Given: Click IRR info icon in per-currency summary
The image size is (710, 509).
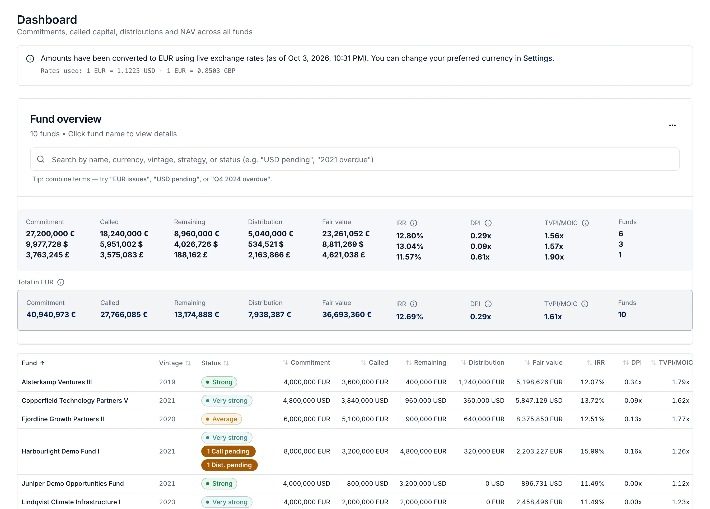Looking at the screenshot, I should 414,223.
